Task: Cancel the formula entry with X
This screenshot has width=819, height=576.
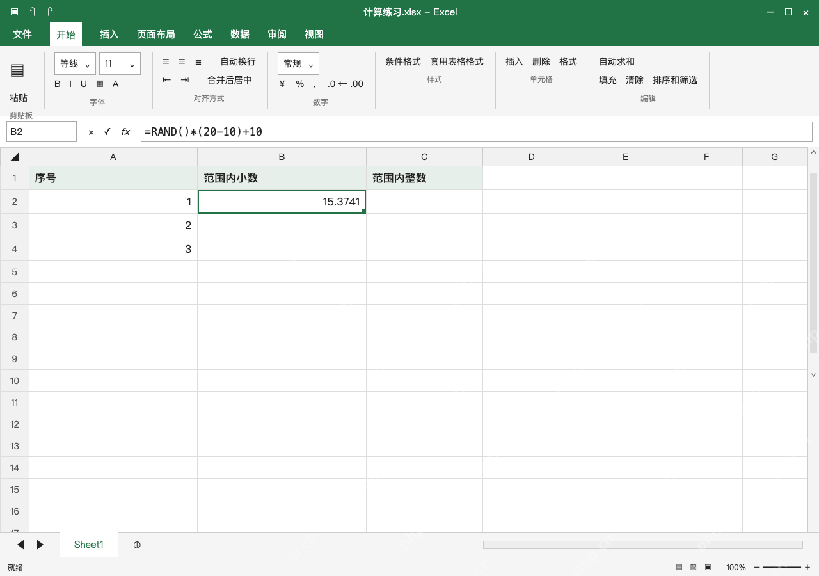Action: point(91,132)
